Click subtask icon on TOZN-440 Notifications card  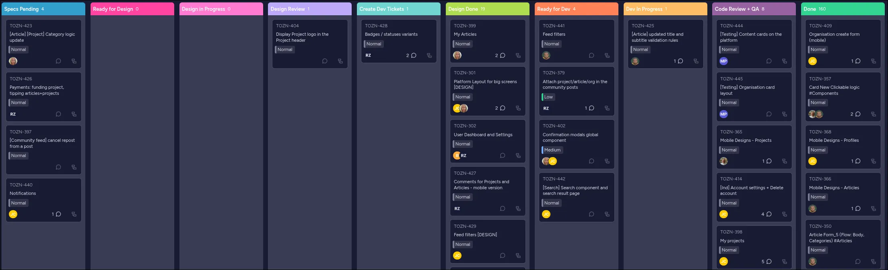tap(74, 214)
